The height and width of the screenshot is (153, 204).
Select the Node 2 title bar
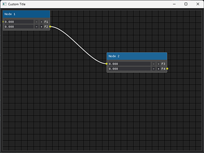click(x=137, y=56)
